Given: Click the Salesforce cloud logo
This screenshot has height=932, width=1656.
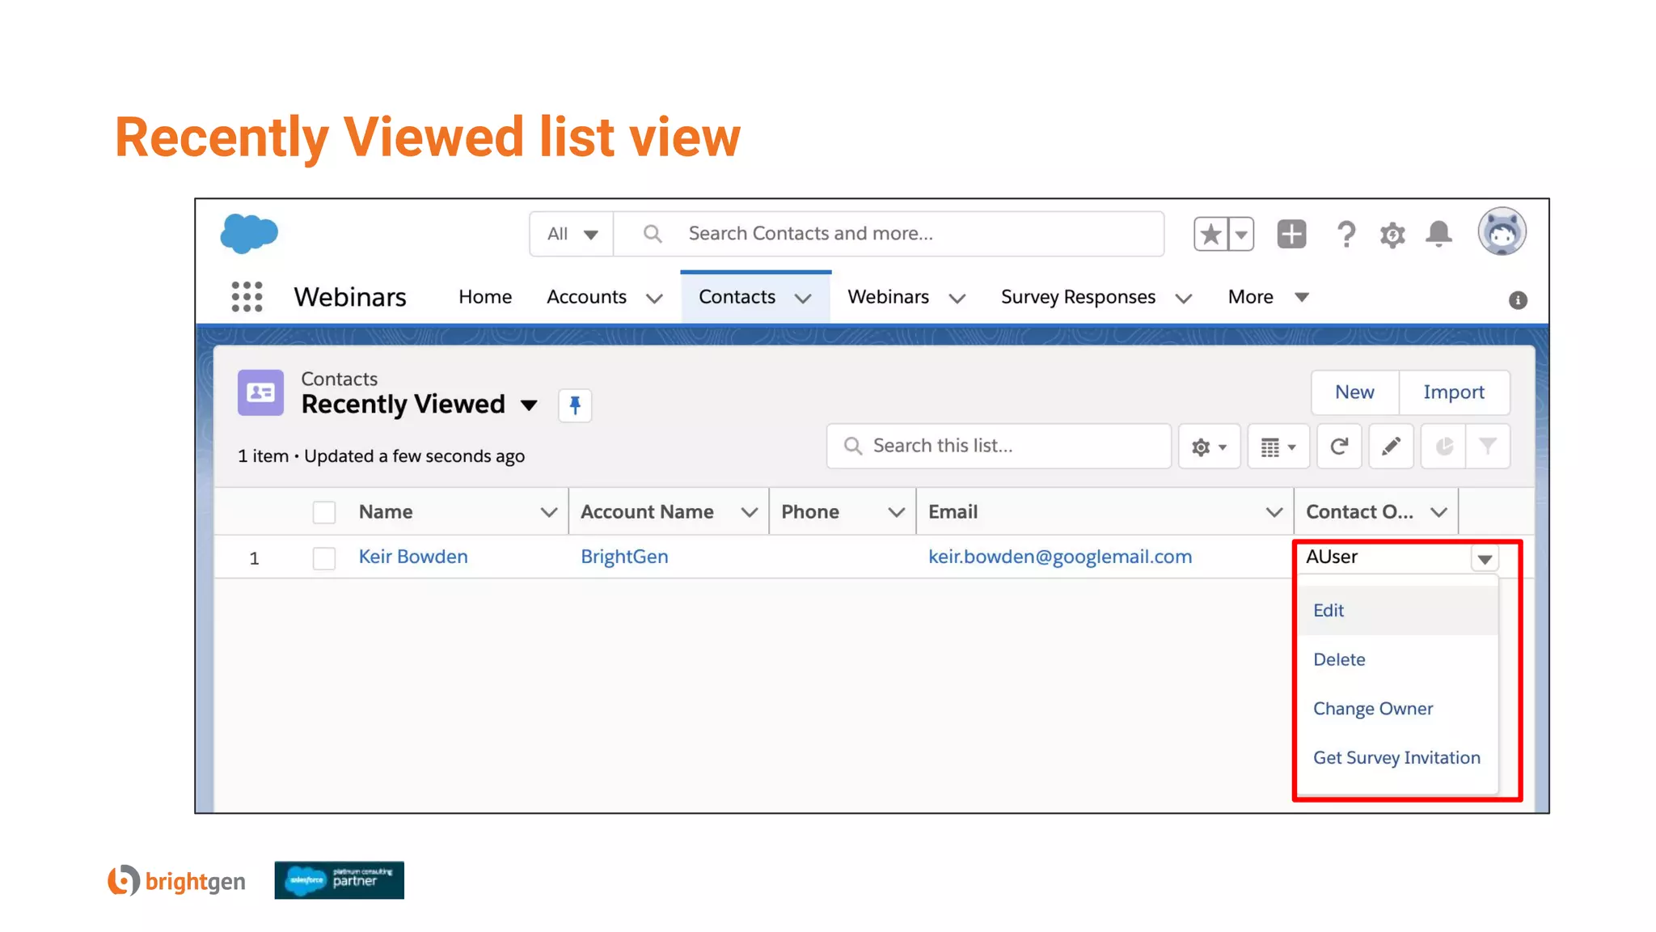Looking at the screenshot, I should (x=249, y=234).
